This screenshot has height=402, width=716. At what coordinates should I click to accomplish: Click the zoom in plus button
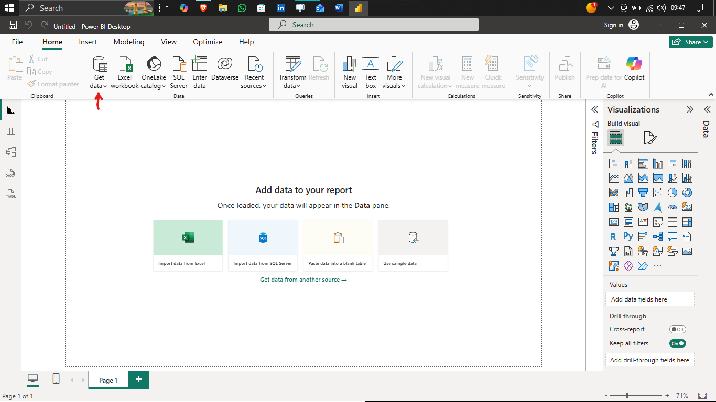point(667,396)
